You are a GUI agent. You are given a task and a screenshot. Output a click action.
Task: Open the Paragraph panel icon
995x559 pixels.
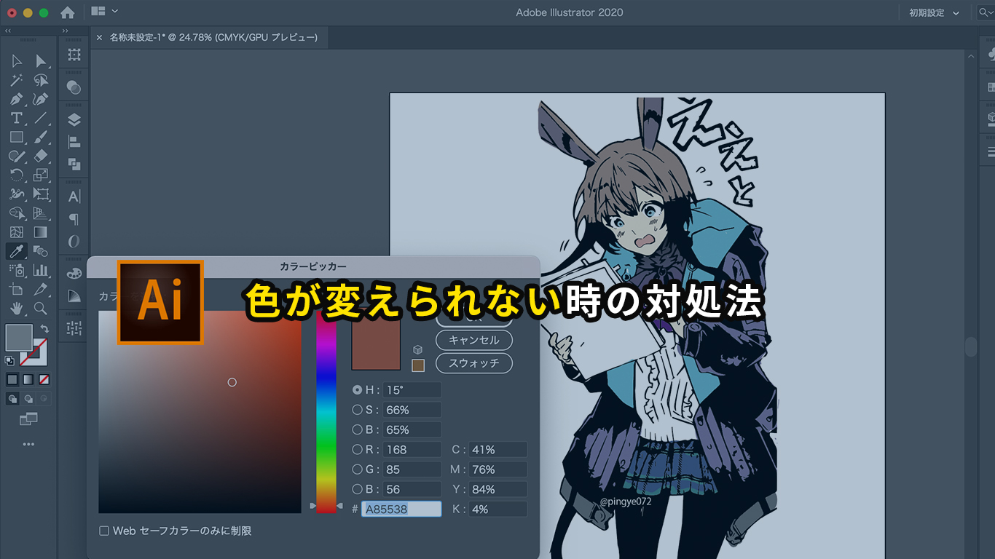click(74, 218)
